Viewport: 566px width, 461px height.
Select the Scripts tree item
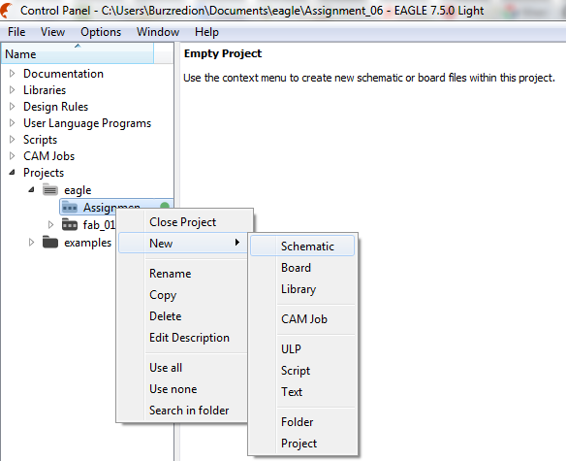(x=40, y=139)
